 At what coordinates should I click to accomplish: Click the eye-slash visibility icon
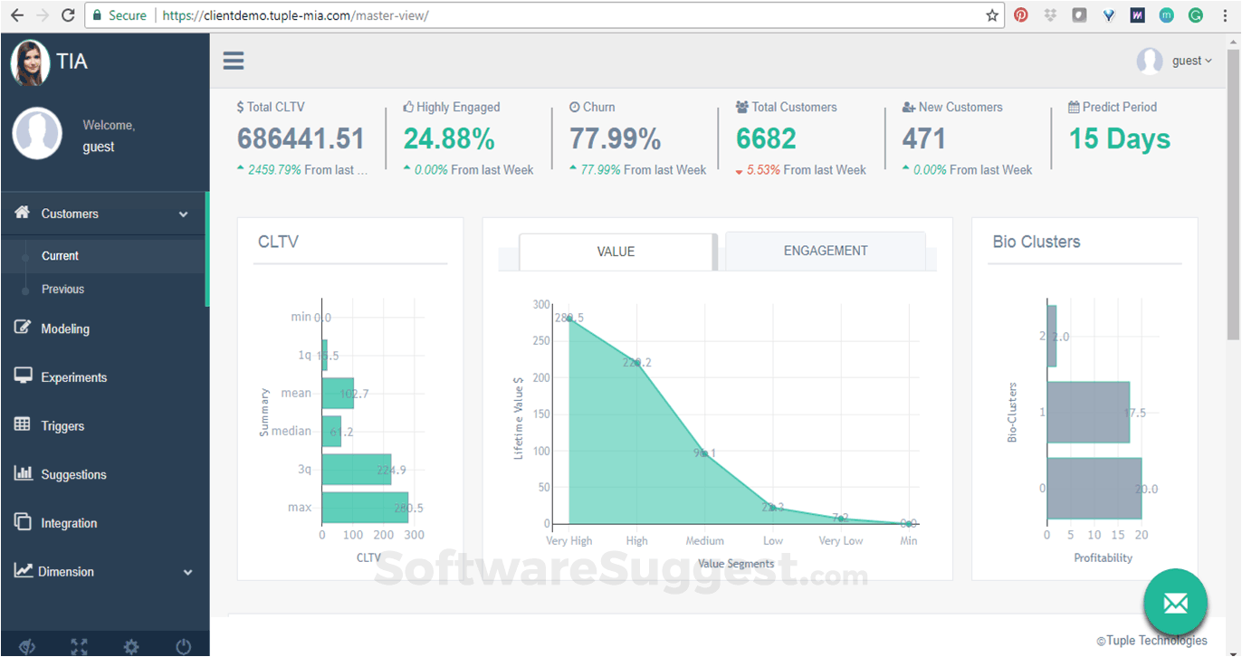pos(27,647)
